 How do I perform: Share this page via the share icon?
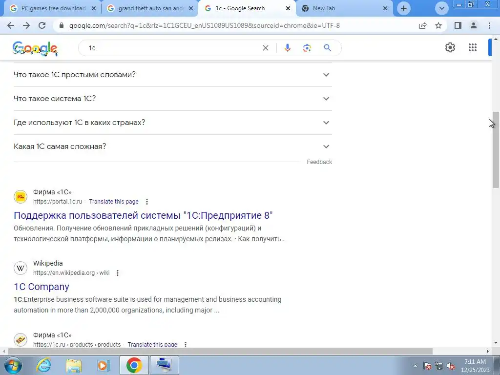pyautogui.click(x=423, y=25)
